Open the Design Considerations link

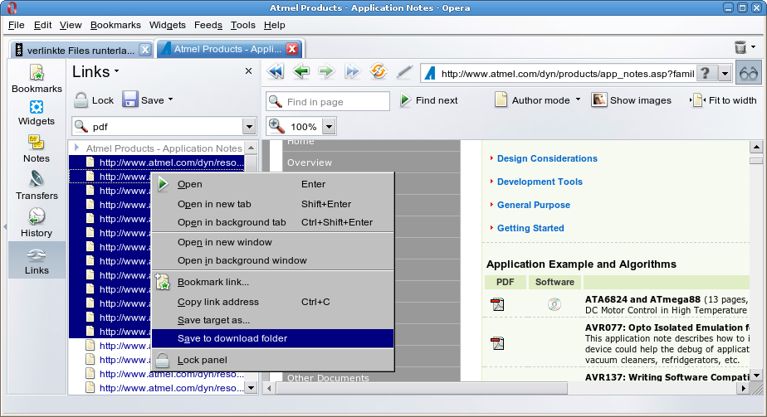coord(547,158)
